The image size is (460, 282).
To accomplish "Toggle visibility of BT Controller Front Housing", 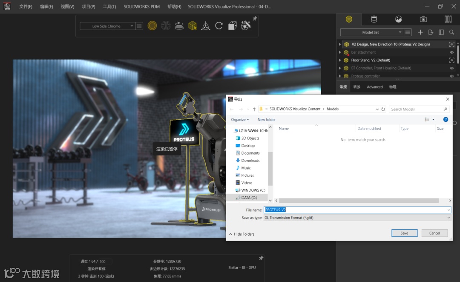I will [x=452, y=68].
